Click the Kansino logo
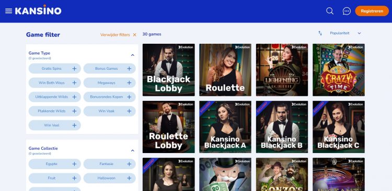392x191 pixels. [38, 10]
